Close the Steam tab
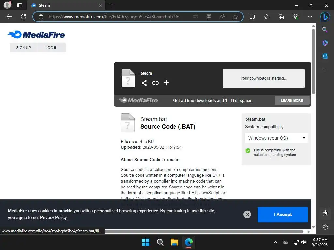The image size is (334, 250). [100, 5]
